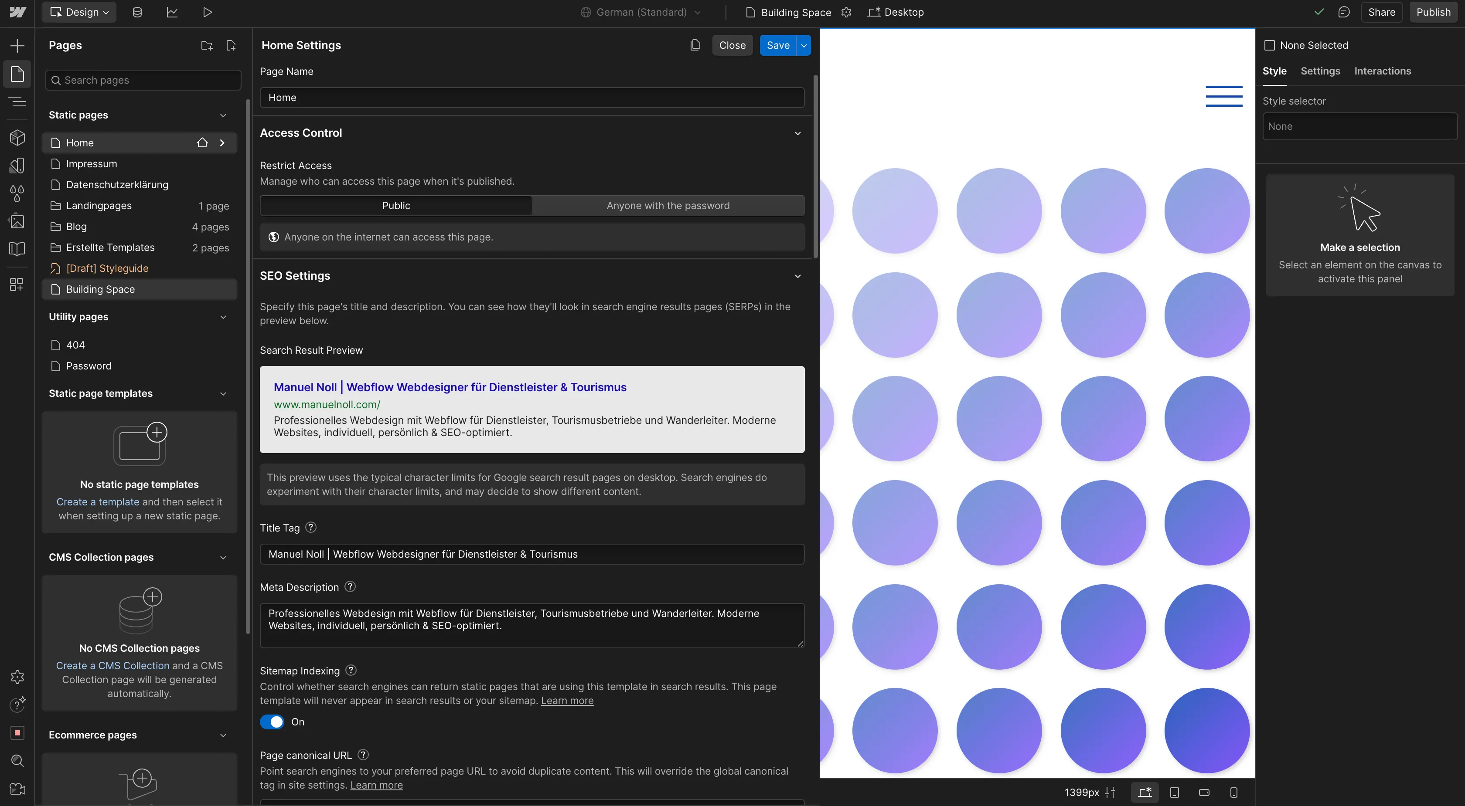Switch to the Settings tab
The width and height of the screenshot is (1465, 806).
(x=1320, y=71)
